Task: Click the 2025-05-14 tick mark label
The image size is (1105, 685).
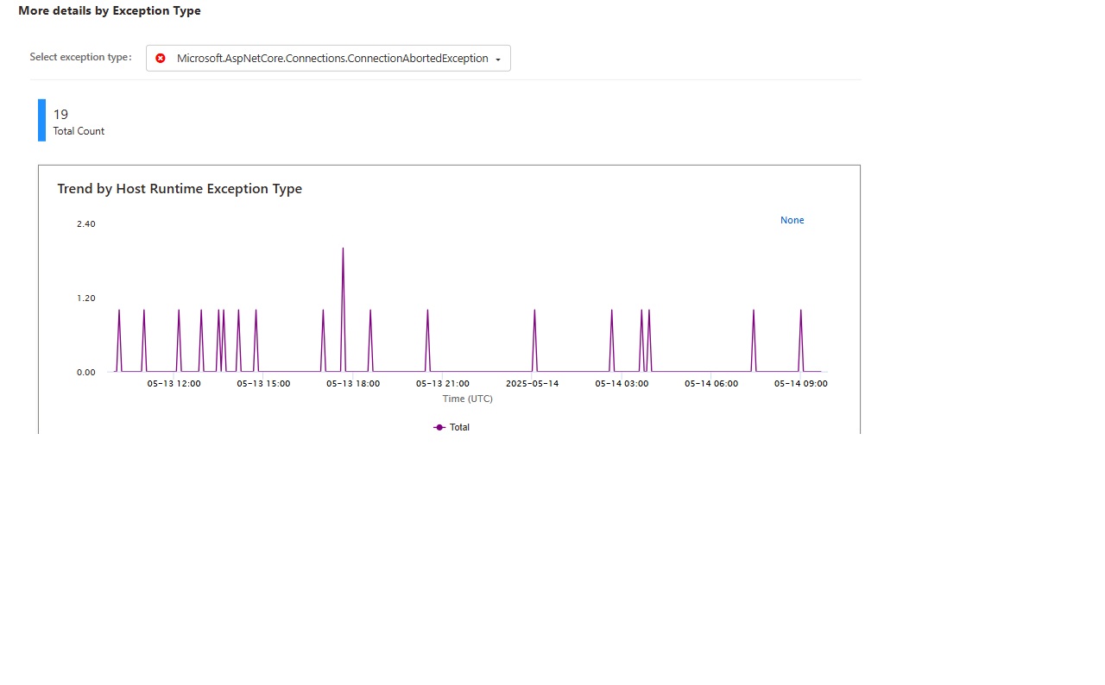Action: coord(532,384)
